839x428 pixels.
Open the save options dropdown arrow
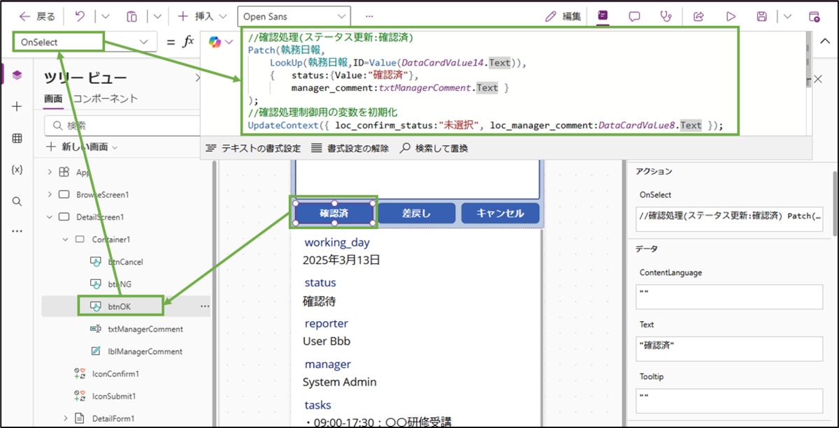[x=787, y=16]
